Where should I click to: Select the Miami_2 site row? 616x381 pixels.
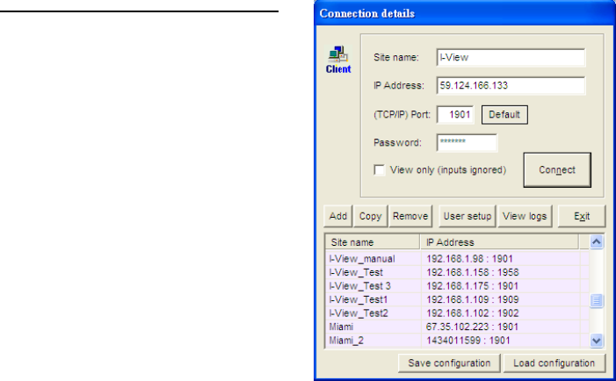[457, 341]
